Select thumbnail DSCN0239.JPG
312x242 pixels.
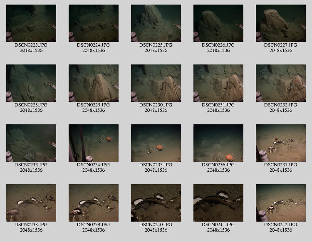pos(94,203)
